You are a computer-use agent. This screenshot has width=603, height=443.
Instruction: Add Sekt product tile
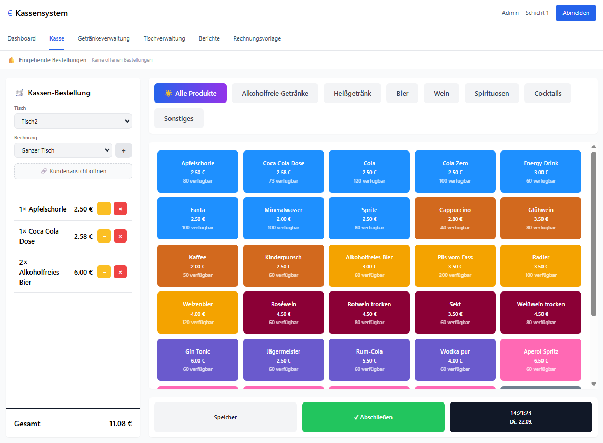(455, 313)
